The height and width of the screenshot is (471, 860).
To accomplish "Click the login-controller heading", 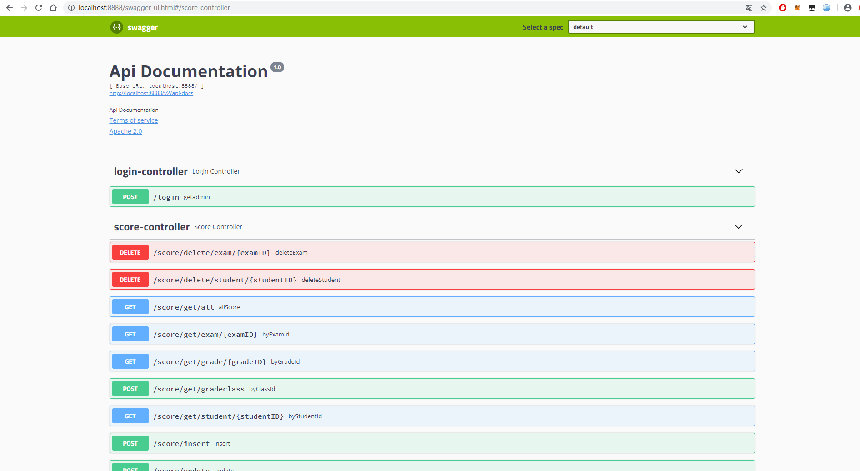I will (x=150, y=171).
